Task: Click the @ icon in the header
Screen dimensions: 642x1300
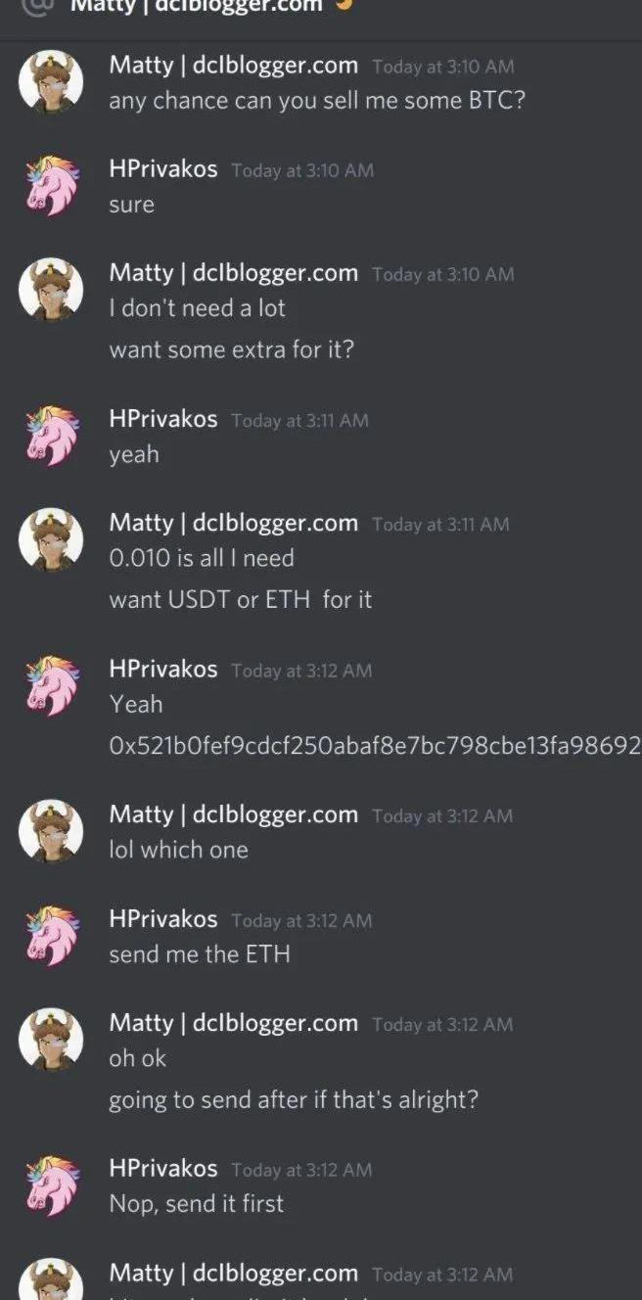Action: (x=36, y=5)
